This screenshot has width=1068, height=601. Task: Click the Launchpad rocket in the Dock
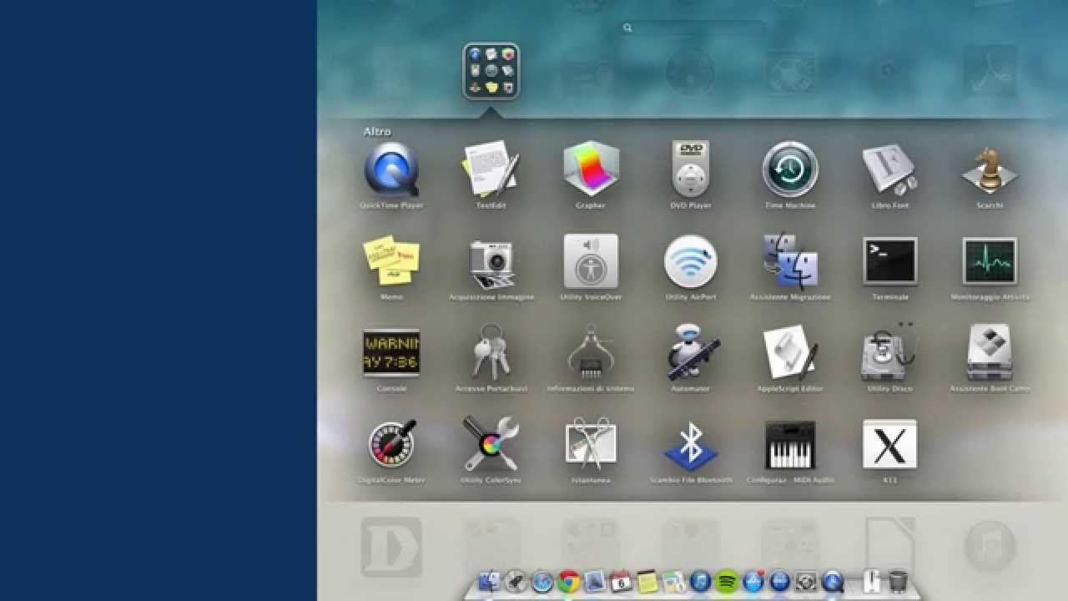click(516, 581)
